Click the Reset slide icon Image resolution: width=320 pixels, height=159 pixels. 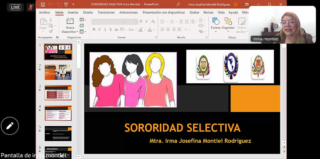tap(82, 25)
